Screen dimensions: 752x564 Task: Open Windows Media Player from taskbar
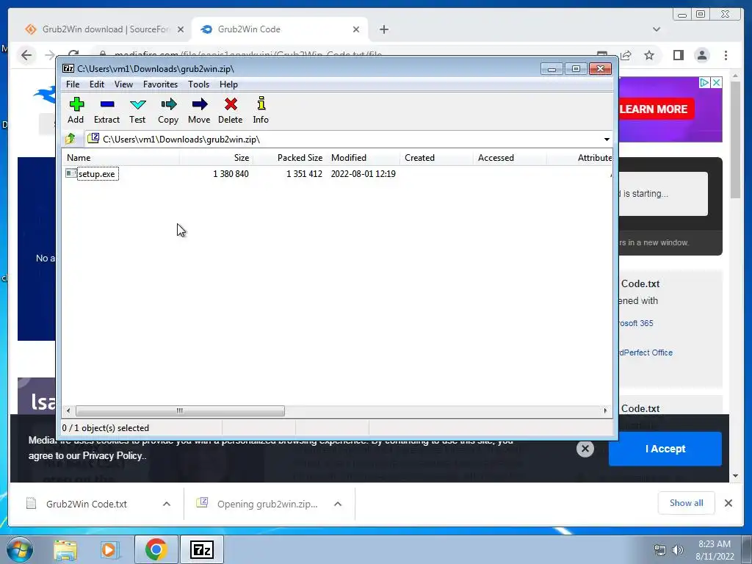pyautogui.click(x=109, y=550)
